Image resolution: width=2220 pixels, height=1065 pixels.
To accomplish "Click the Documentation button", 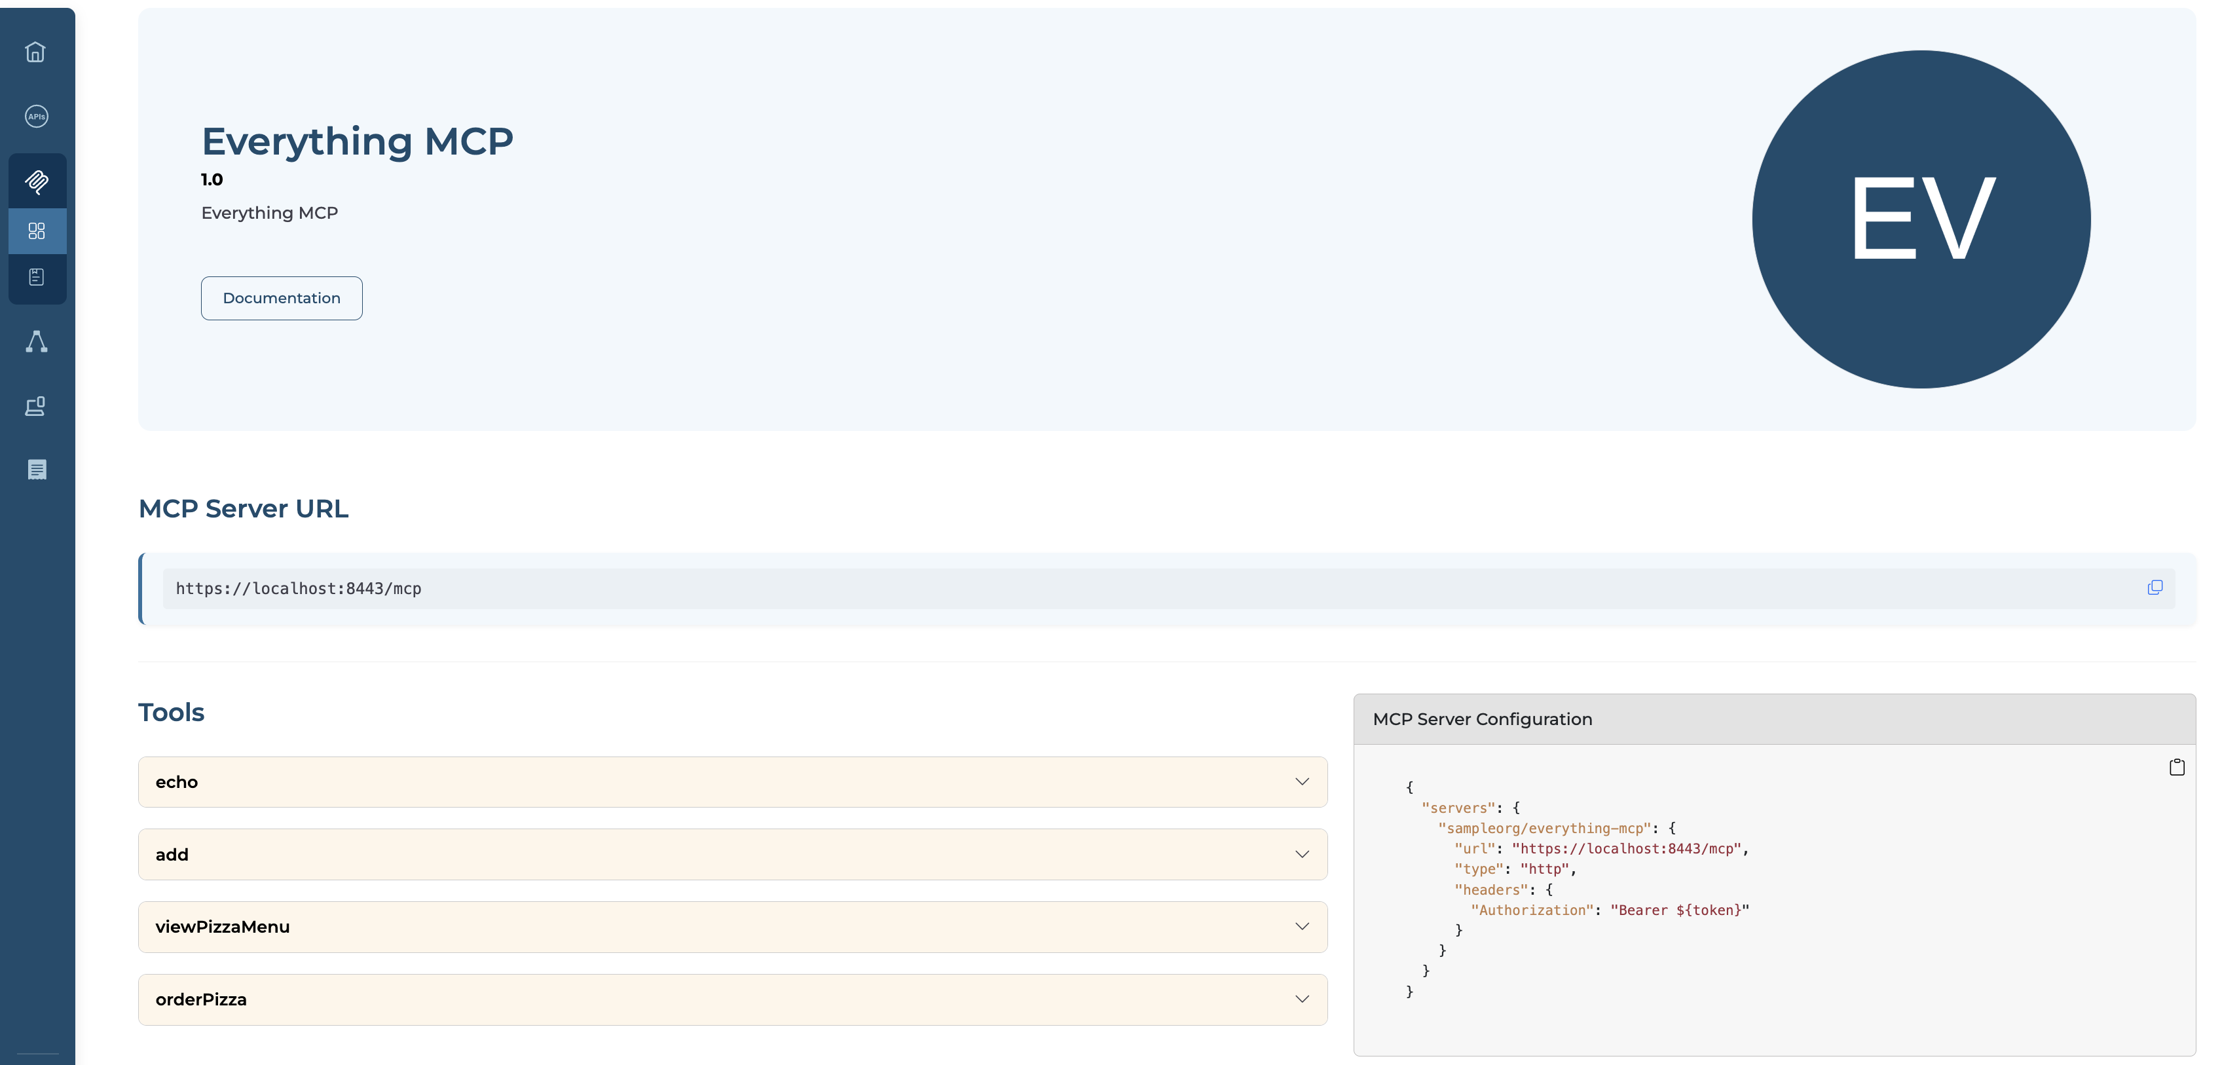I will click(282, 298).
